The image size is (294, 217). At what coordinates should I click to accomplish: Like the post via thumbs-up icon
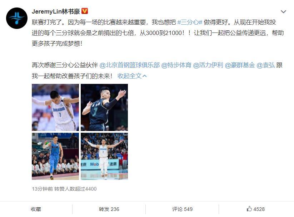pyautogui.click(x=249, y=209)
